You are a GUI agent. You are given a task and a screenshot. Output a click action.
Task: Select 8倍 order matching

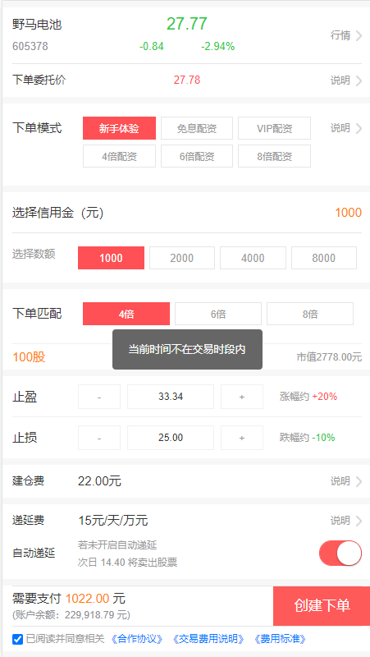pos(310,314)
